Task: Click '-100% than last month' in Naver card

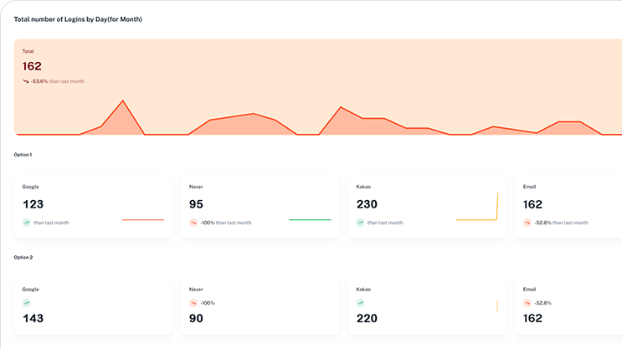Action: point(226,223)
